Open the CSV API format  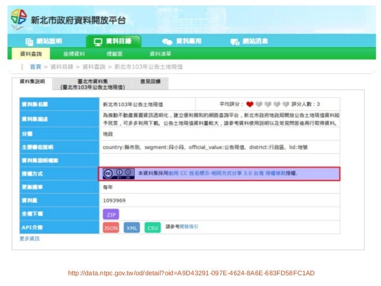coord(153,228)
